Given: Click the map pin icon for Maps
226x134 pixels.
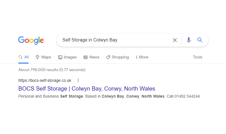Looking at the screenshot, I should pyautogui.click(x=37, y=57).
